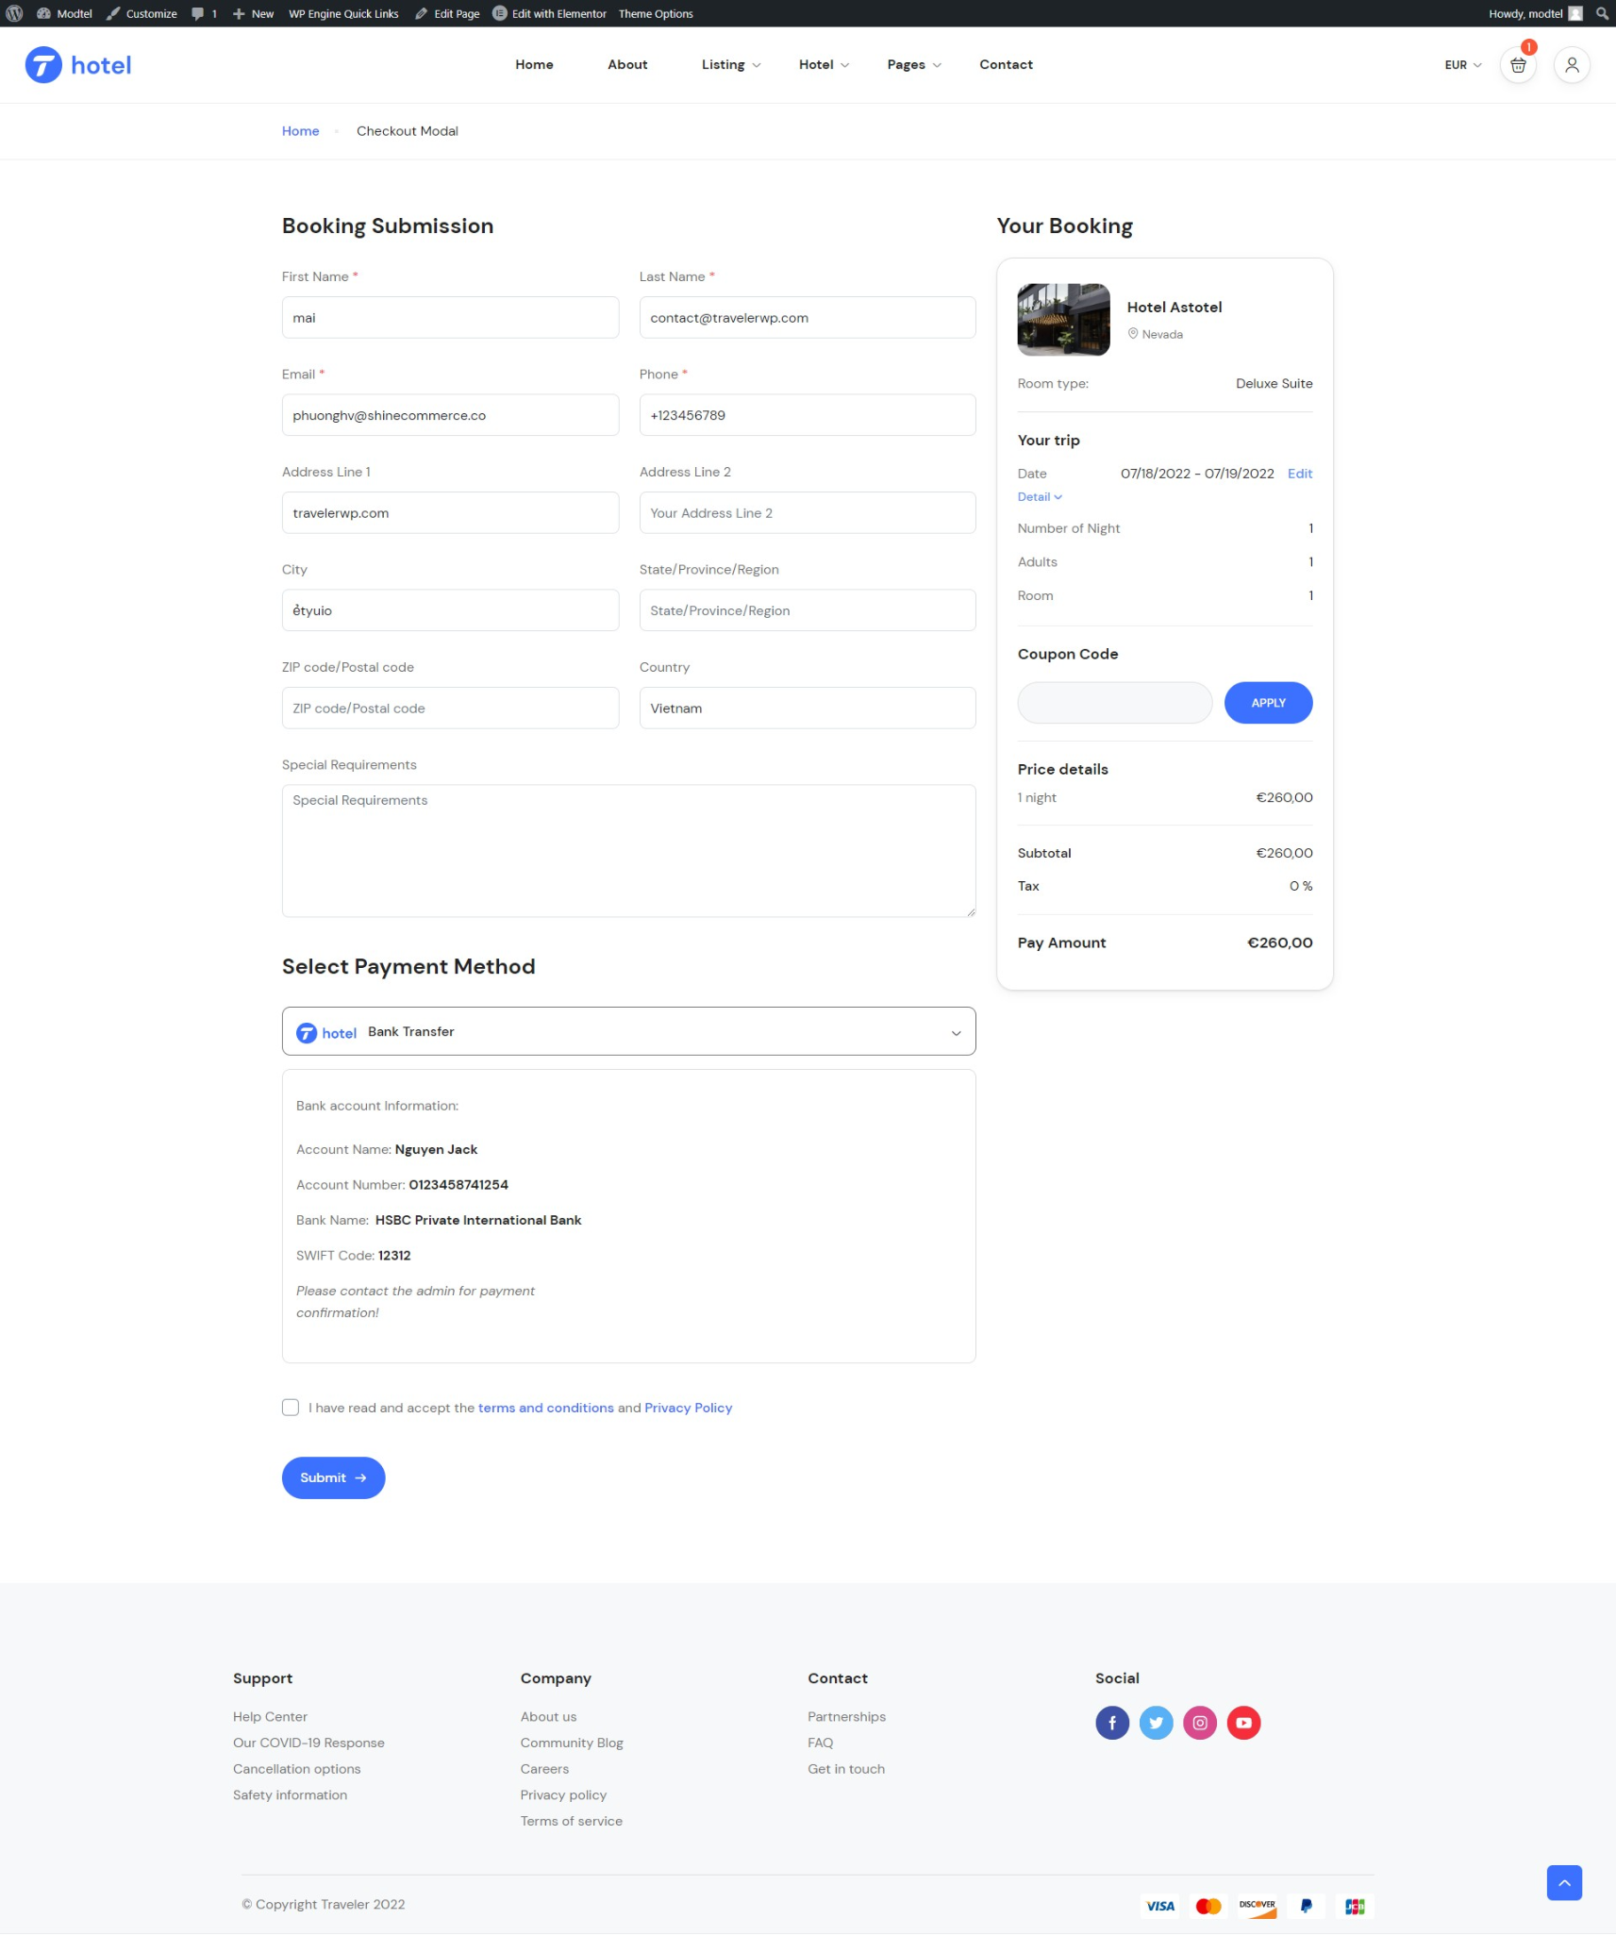
Task: Open Terms of service footer link
Action: pos(571,1822)
